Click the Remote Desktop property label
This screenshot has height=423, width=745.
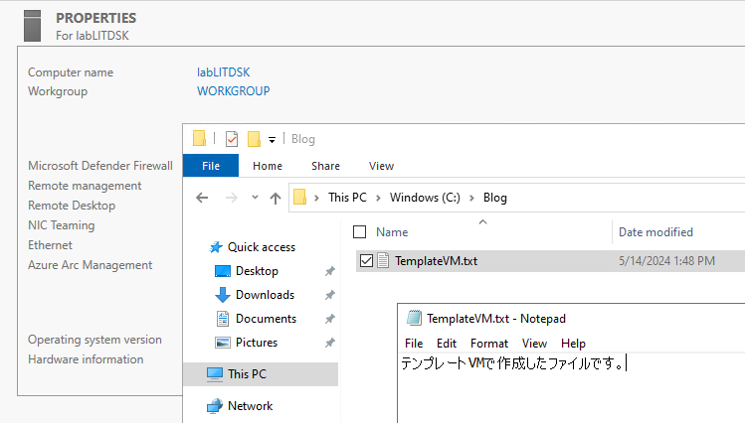72,206
